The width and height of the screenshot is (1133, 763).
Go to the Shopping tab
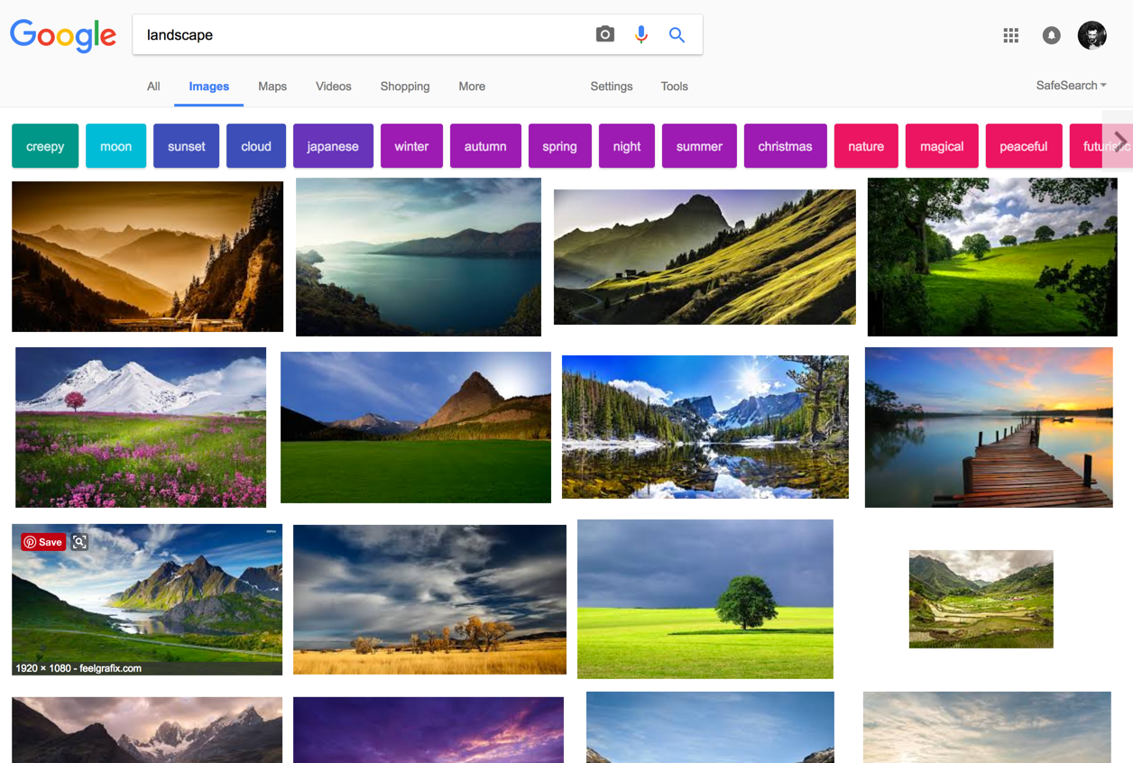click(x=405, y=87)
